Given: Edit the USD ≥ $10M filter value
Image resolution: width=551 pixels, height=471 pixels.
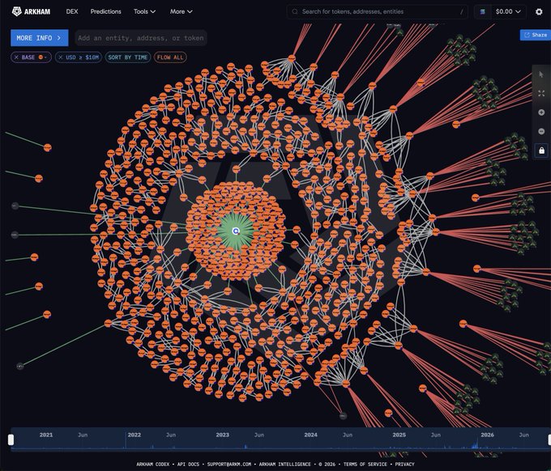Looking at the screenshot, I should pyautogui.click(x=82, y=57).
